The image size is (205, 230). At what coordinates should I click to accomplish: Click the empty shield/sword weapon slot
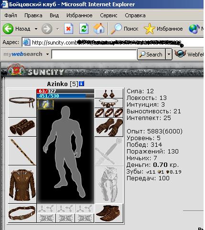click(109, 151)
